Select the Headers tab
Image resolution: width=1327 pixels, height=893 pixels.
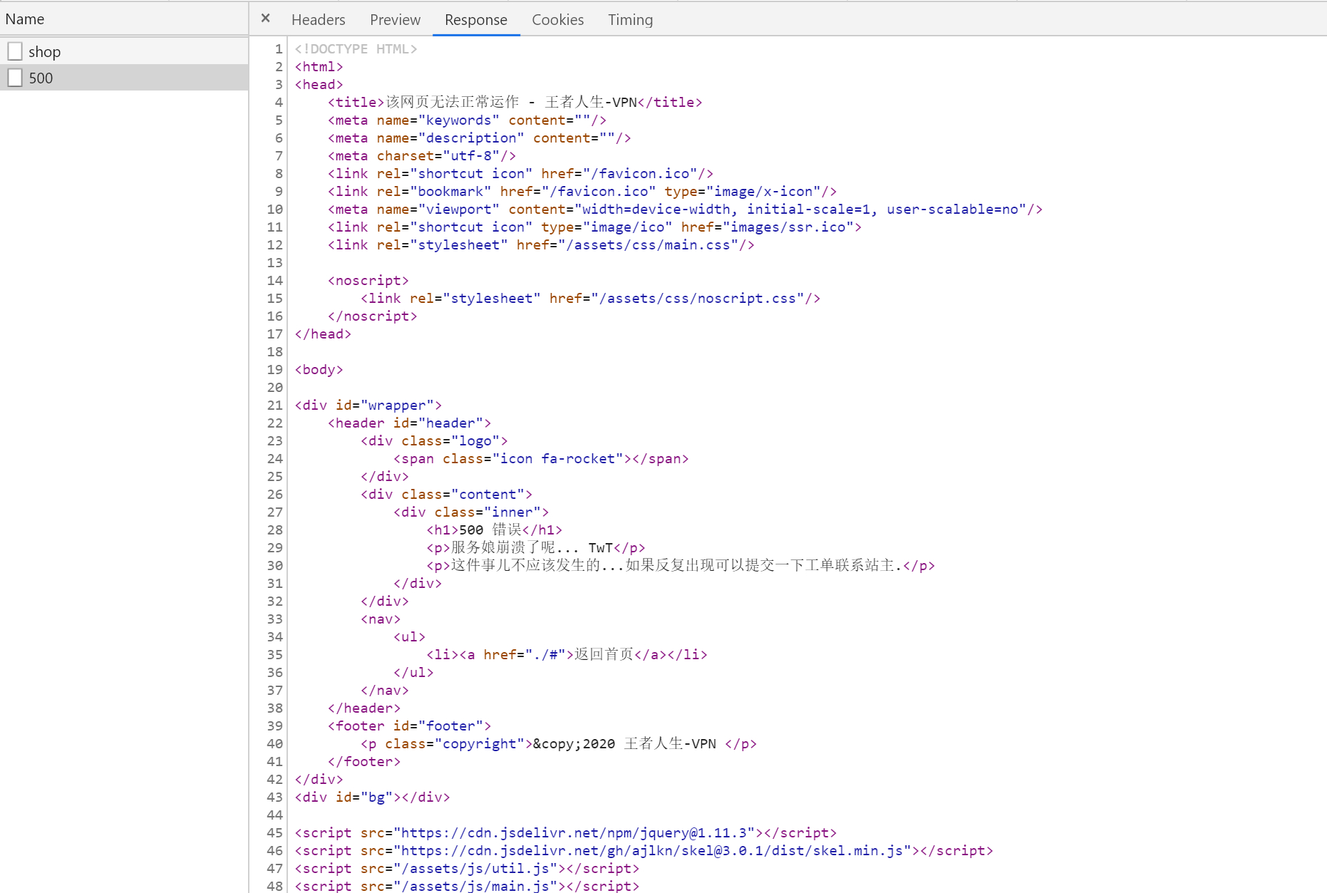[318, 19]
